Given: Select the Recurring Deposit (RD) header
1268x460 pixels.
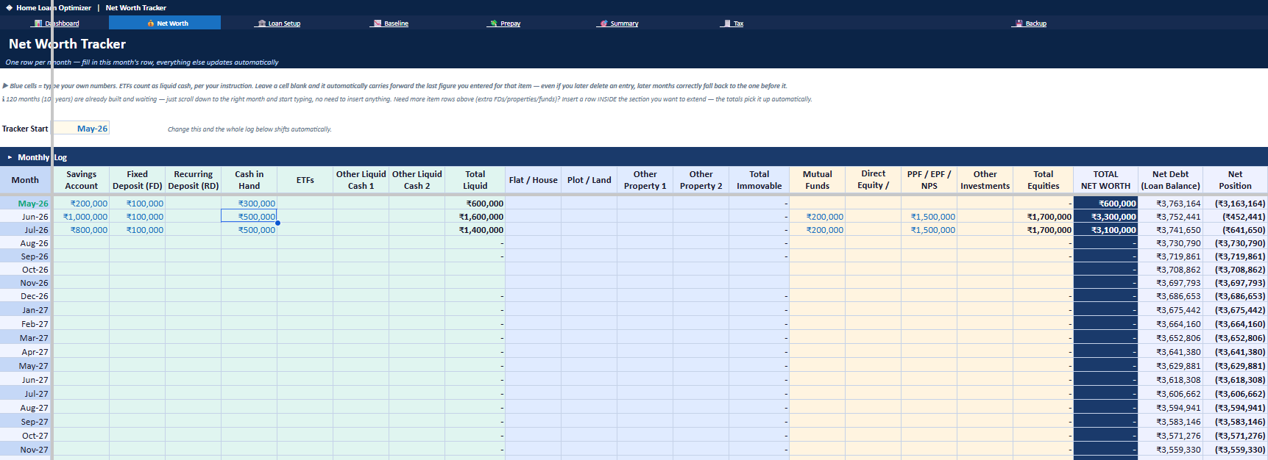Looking at the screenshot, I should pos(193,180).
